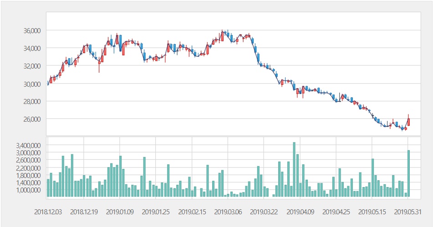Screen dimensions: 433x227
Task: Select the 2019.04.09 date label
Action: pyautogui.click(x=300, y=212)
